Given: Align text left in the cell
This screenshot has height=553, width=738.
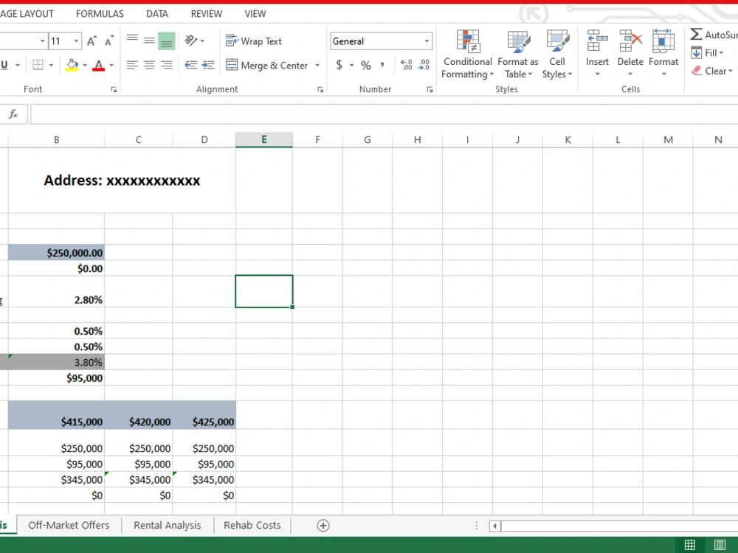Looking at the screenshot, I should pyautogui.click(x=132, y=65).
